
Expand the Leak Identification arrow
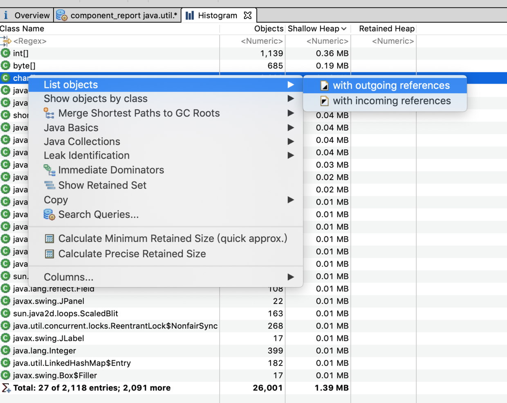(x=291, y=155)
